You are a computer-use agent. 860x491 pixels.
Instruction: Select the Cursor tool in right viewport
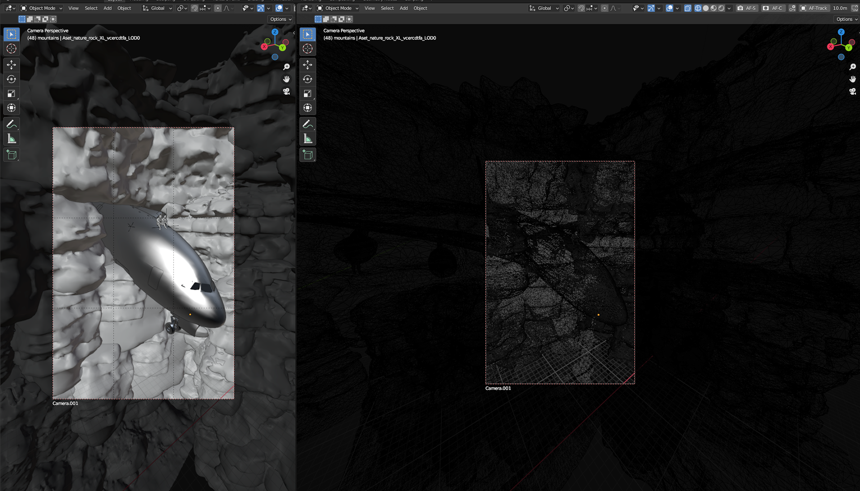[307, 49]
